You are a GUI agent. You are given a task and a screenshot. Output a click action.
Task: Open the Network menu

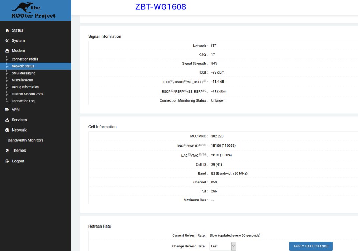(x=19, y=130)
